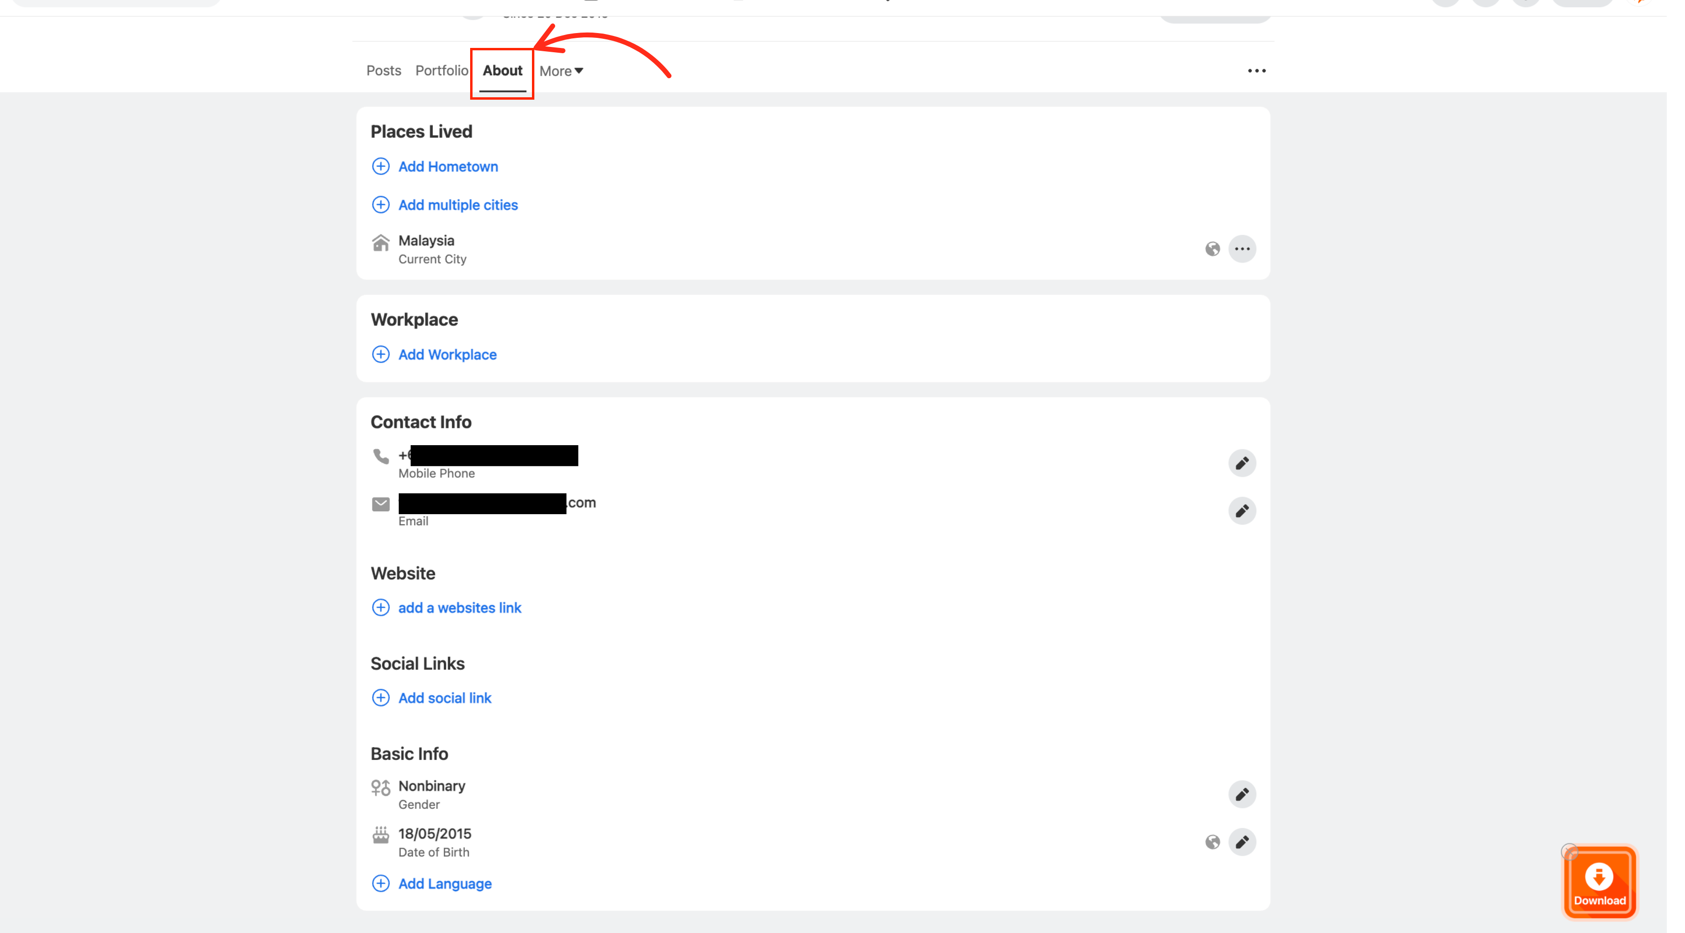Change date of birth privacy globe setting

point(1213,842)
